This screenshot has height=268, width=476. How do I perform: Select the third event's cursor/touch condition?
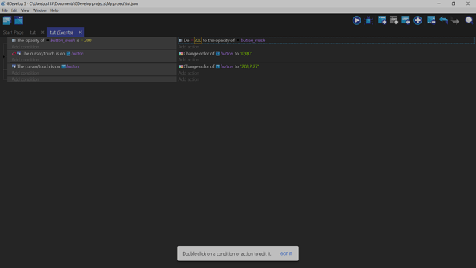pos(46,66)
